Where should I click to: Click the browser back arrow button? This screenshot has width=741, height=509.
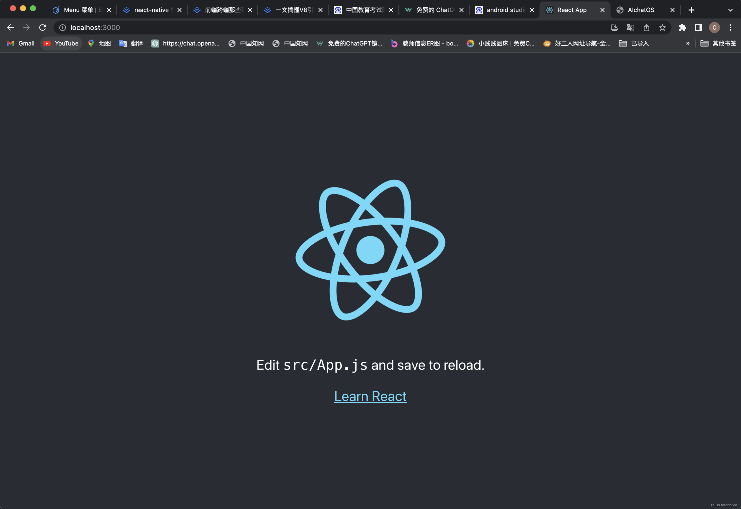[x=10, y=28]
